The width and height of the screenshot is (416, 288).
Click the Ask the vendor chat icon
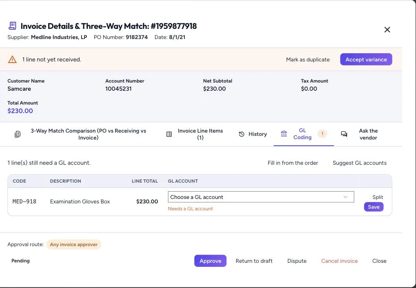point(344,134)
